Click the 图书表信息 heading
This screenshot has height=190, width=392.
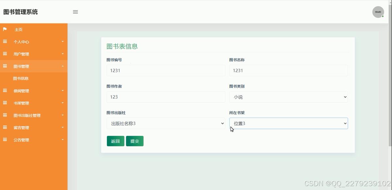122,46
